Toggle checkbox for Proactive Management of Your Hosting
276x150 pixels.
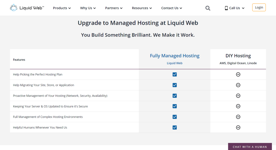pyautogui.click(x=175, y=96)
